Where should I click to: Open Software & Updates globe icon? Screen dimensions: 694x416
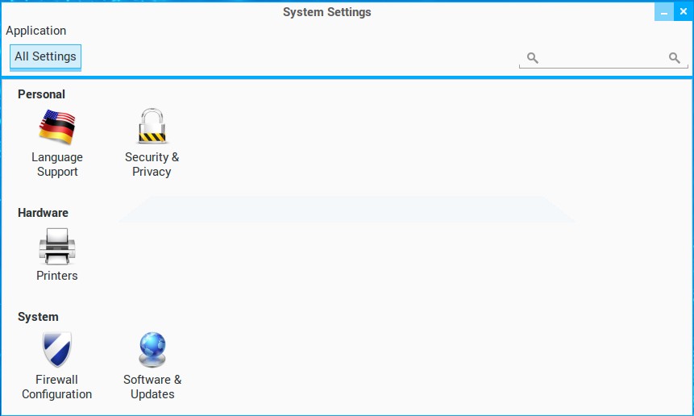(152, 350)
